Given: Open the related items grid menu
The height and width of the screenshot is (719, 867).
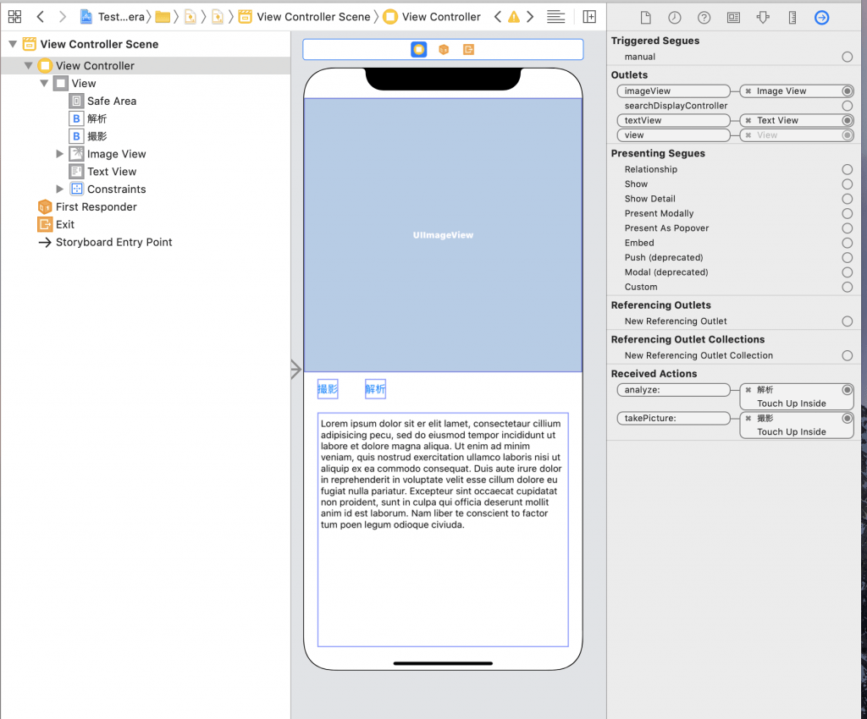Looking at the screenshot, I should click(x=15, y=17).
